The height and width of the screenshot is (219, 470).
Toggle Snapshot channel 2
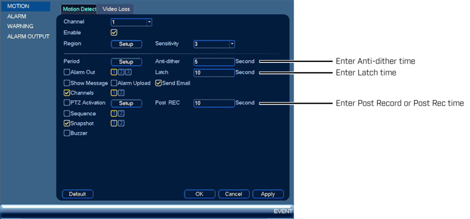pos(121,124)
